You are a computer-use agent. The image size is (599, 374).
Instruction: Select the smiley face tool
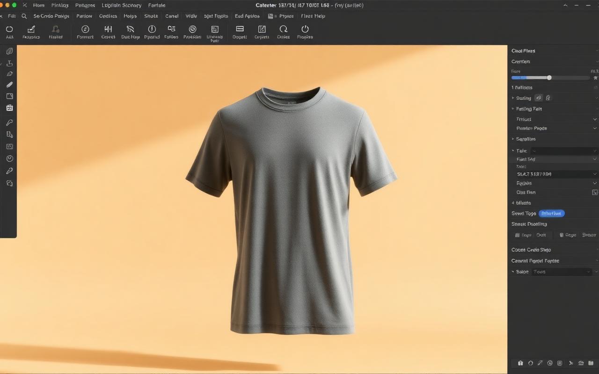point(9,158)
